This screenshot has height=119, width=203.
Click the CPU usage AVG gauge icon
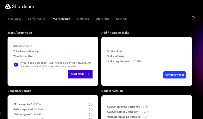(91, 104)
